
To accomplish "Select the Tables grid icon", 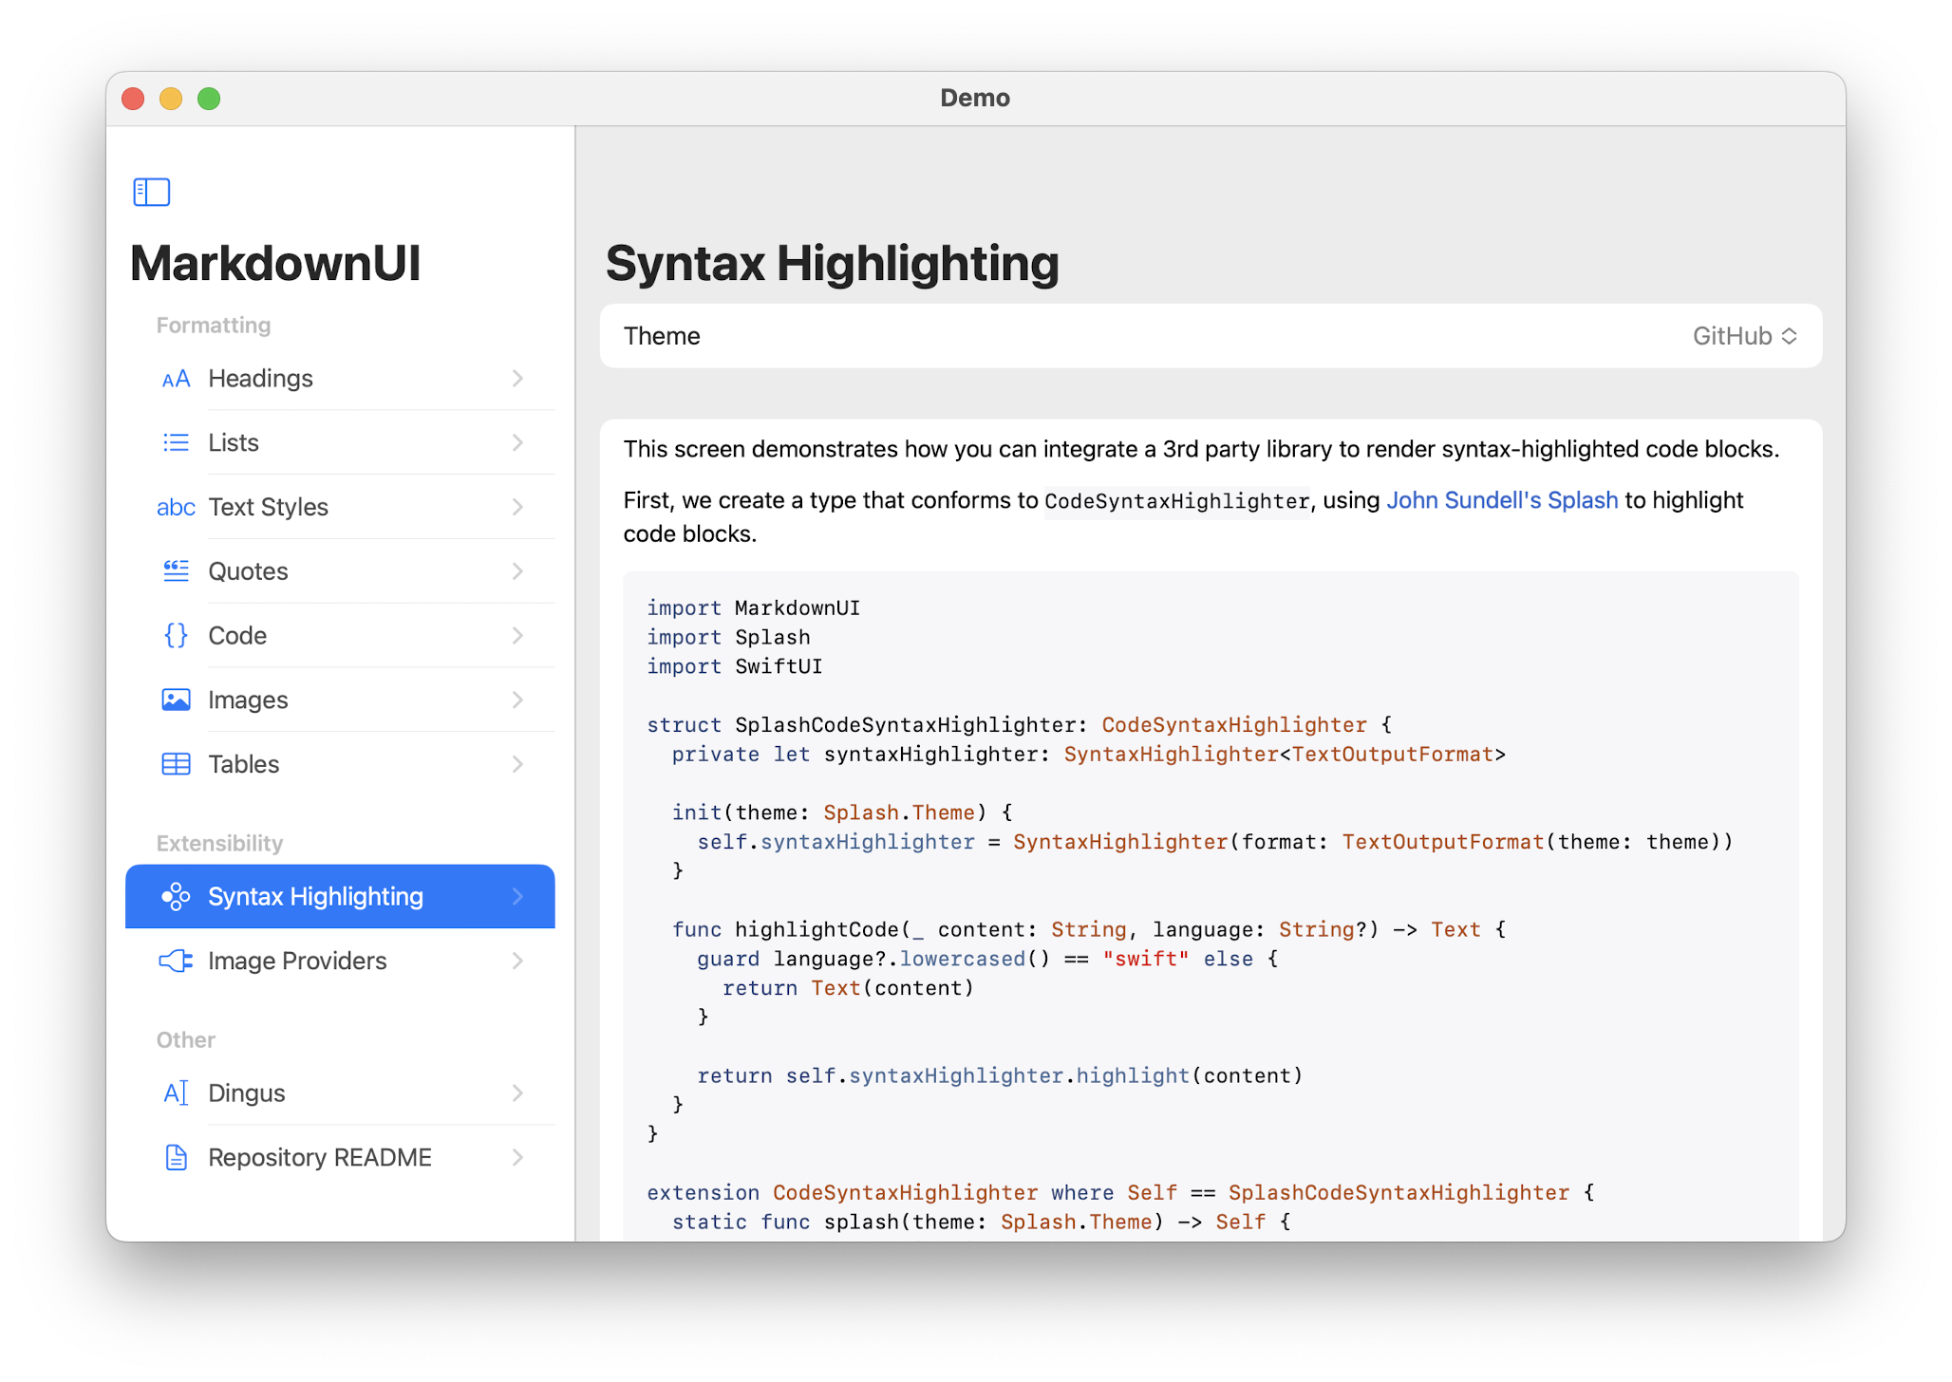I will [176, 764].
